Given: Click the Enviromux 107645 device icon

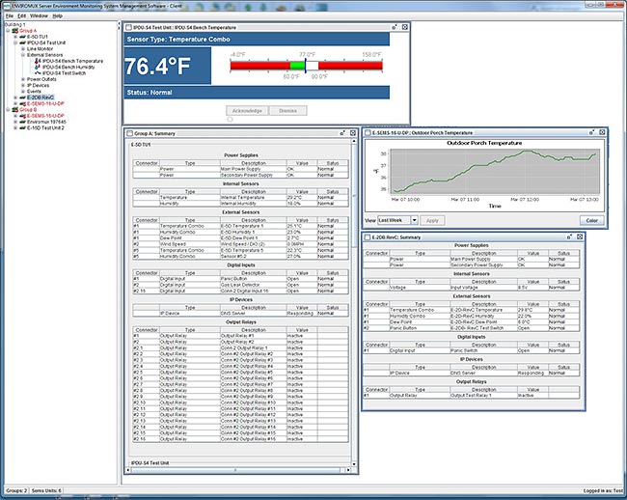Looking at the screenshot, I should (22, 122).
